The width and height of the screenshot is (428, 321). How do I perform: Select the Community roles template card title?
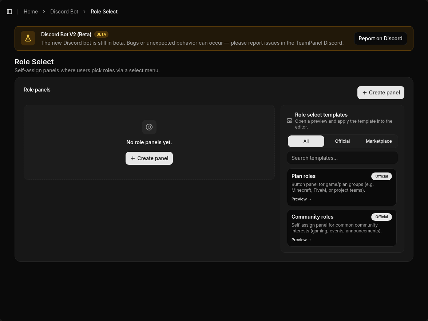tap(312, 217)
